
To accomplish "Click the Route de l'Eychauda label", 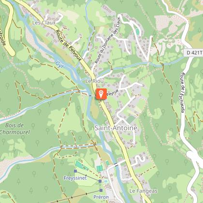I will (183, 93).
